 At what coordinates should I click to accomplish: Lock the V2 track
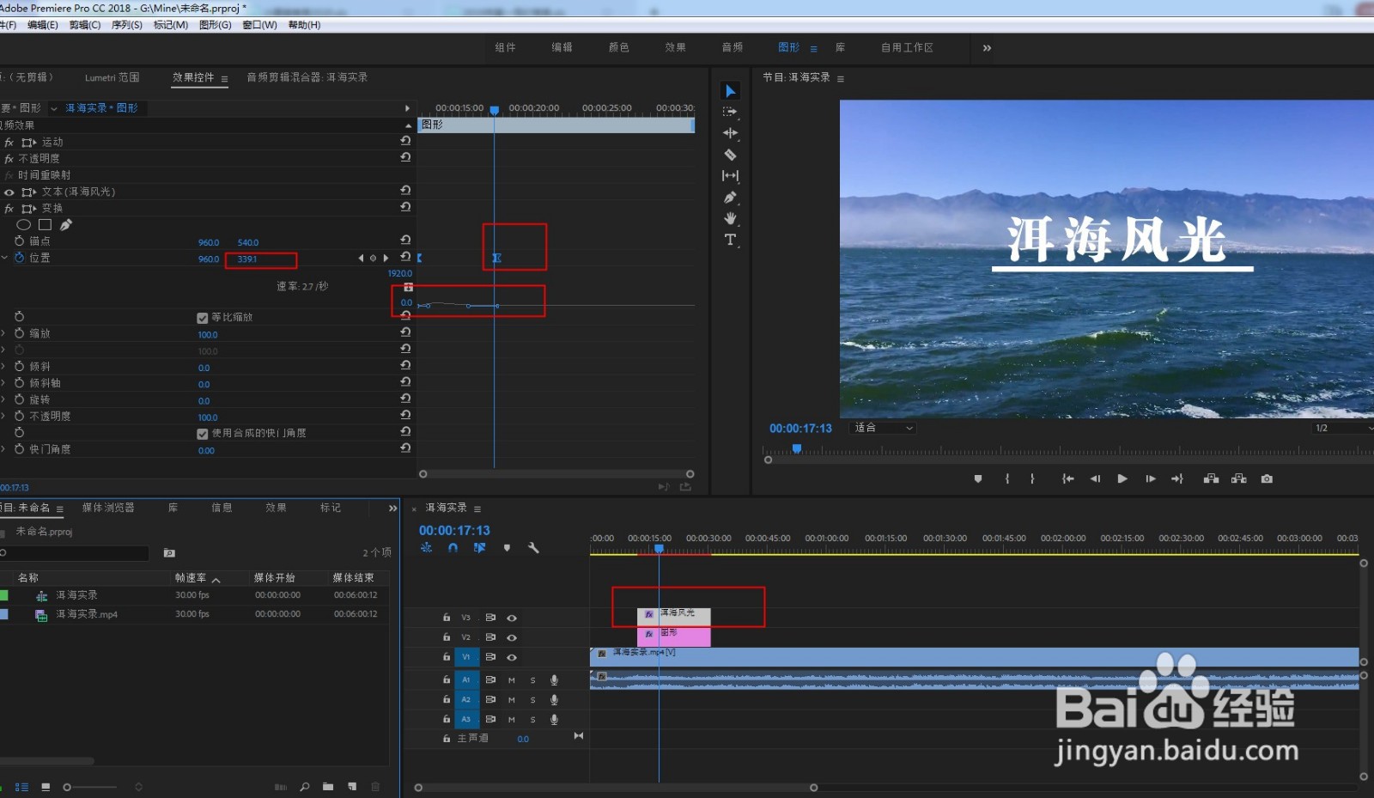(447, 637)
